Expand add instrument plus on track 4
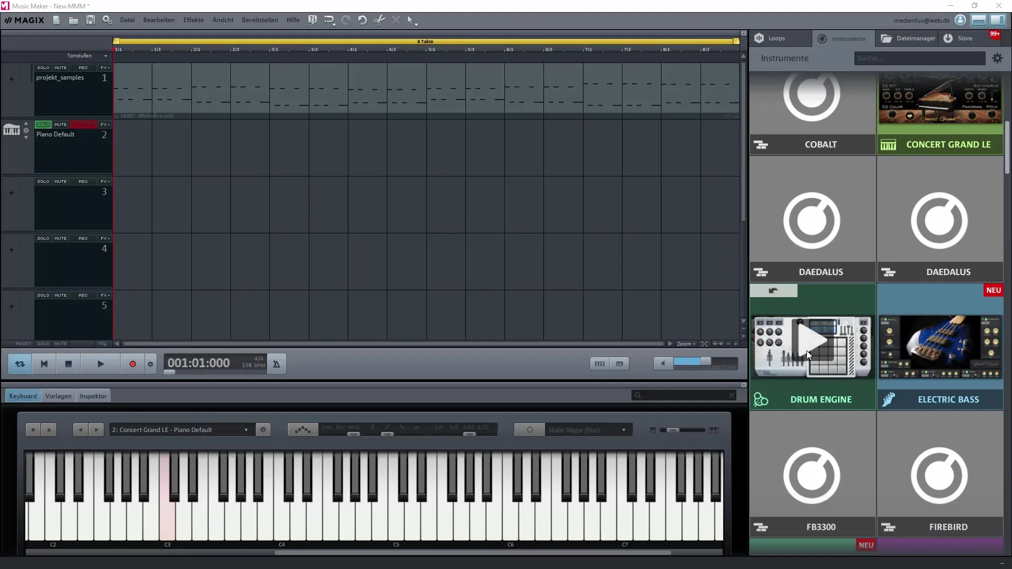The width and height of the screenshot is (1012, 569). (12, 250)
